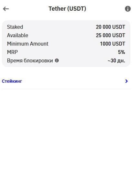Click the word 'Amount' in Minimum Amount
The image size is (133, 181).
pos(39,44)
